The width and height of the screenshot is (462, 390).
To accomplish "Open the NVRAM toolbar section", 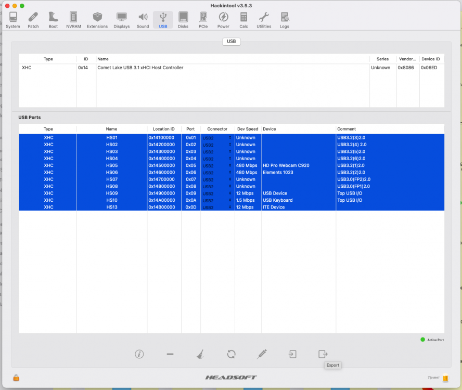I will 73,20.
